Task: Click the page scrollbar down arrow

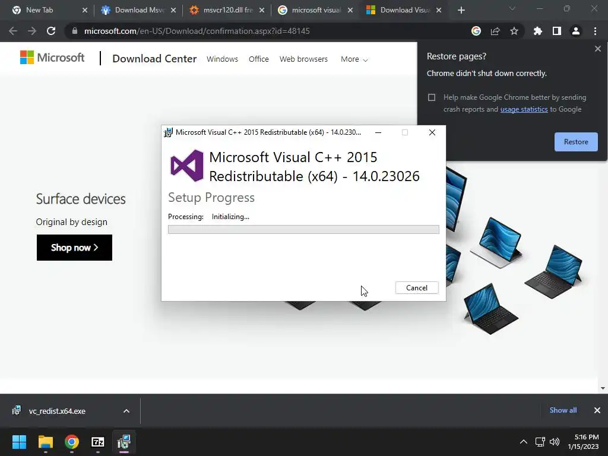Action: point(603,388)
